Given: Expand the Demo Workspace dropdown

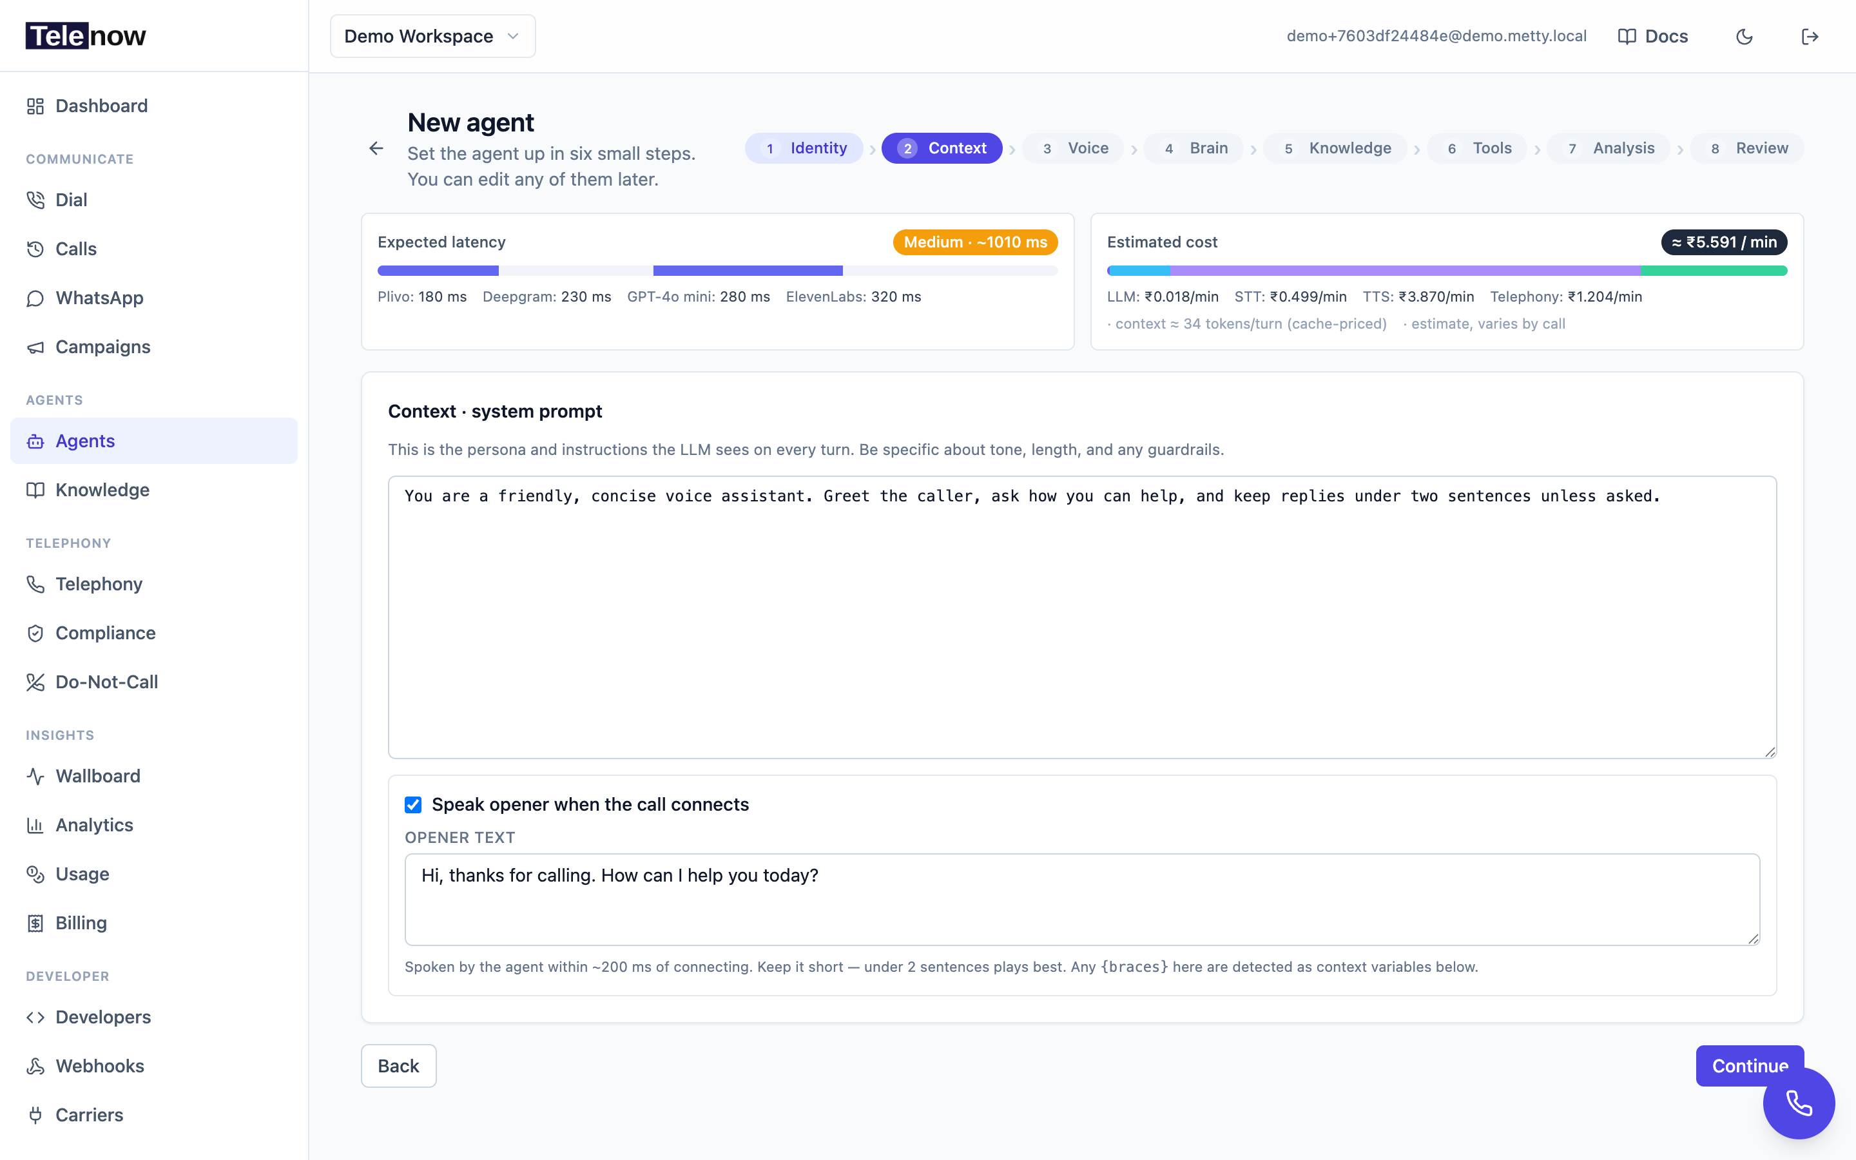Looking at the screenshot, I should 432,36.
